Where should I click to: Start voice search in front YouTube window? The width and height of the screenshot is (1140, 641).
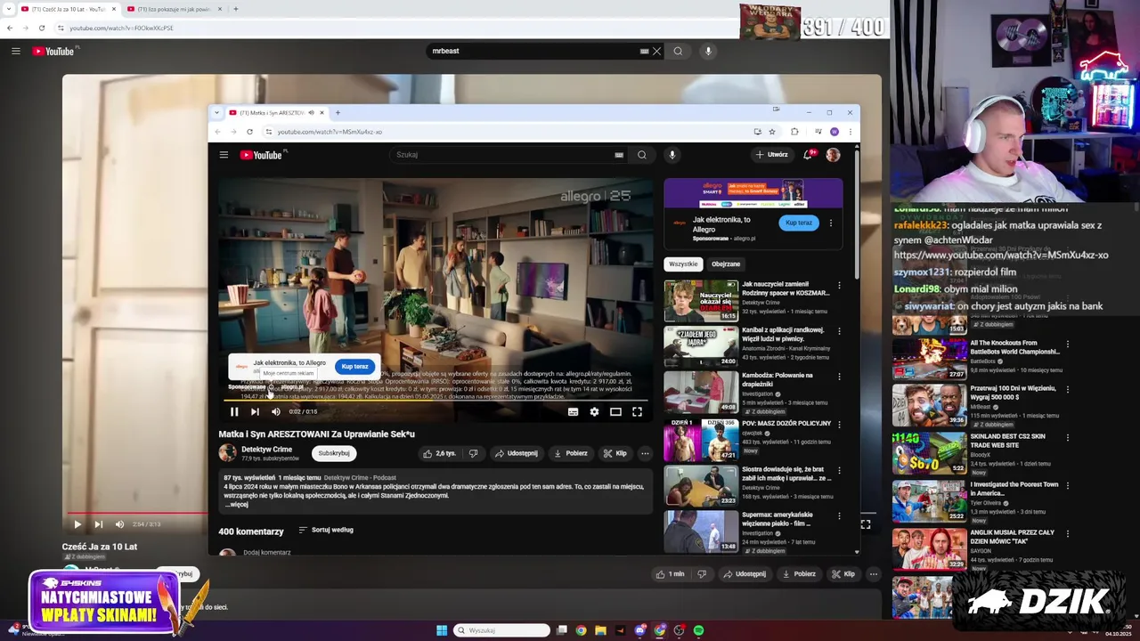(x=672, y=155)
